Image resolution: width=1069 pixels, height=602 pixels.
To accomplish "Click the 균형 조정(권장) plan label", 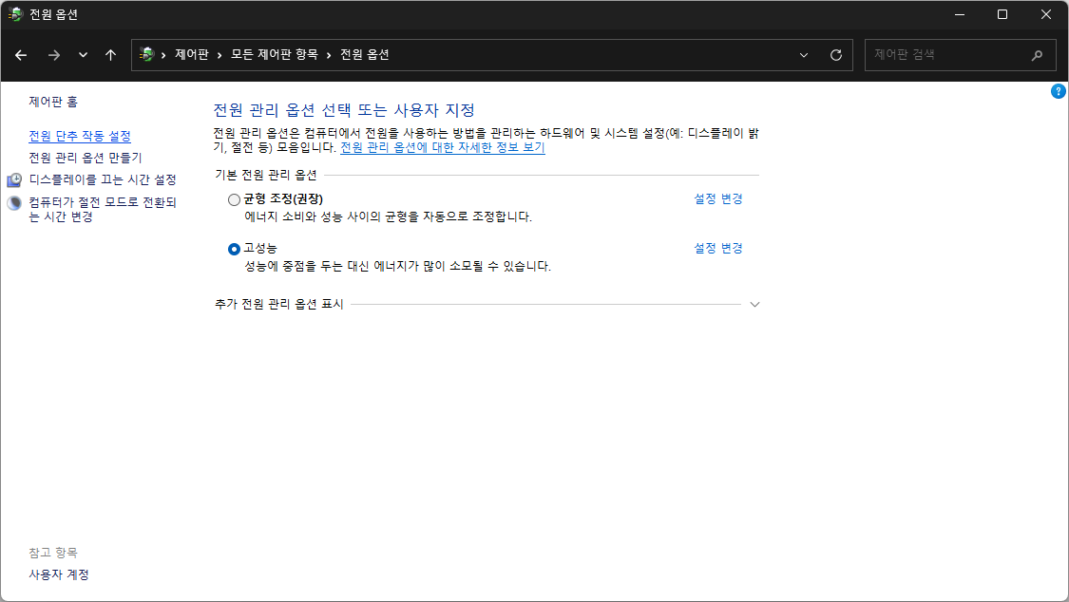I will pyautogui.click(x=283, y=198).
